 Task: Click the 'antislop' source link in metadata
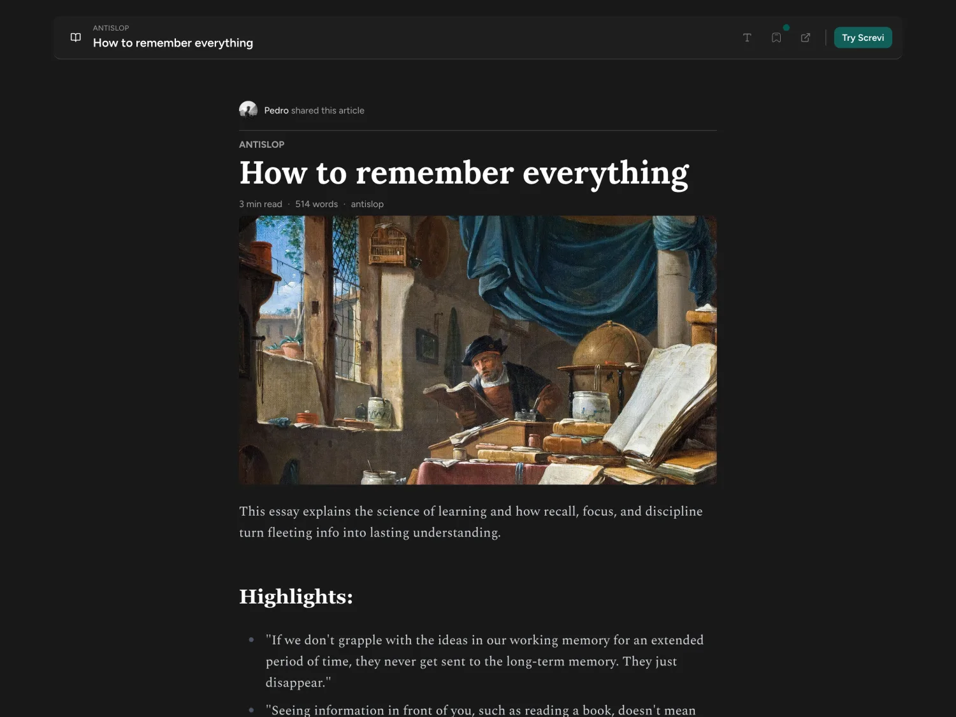pos(367,204)
